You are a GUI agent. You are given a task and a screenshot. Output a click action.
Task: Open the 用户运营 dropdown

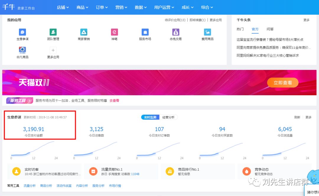164,7
